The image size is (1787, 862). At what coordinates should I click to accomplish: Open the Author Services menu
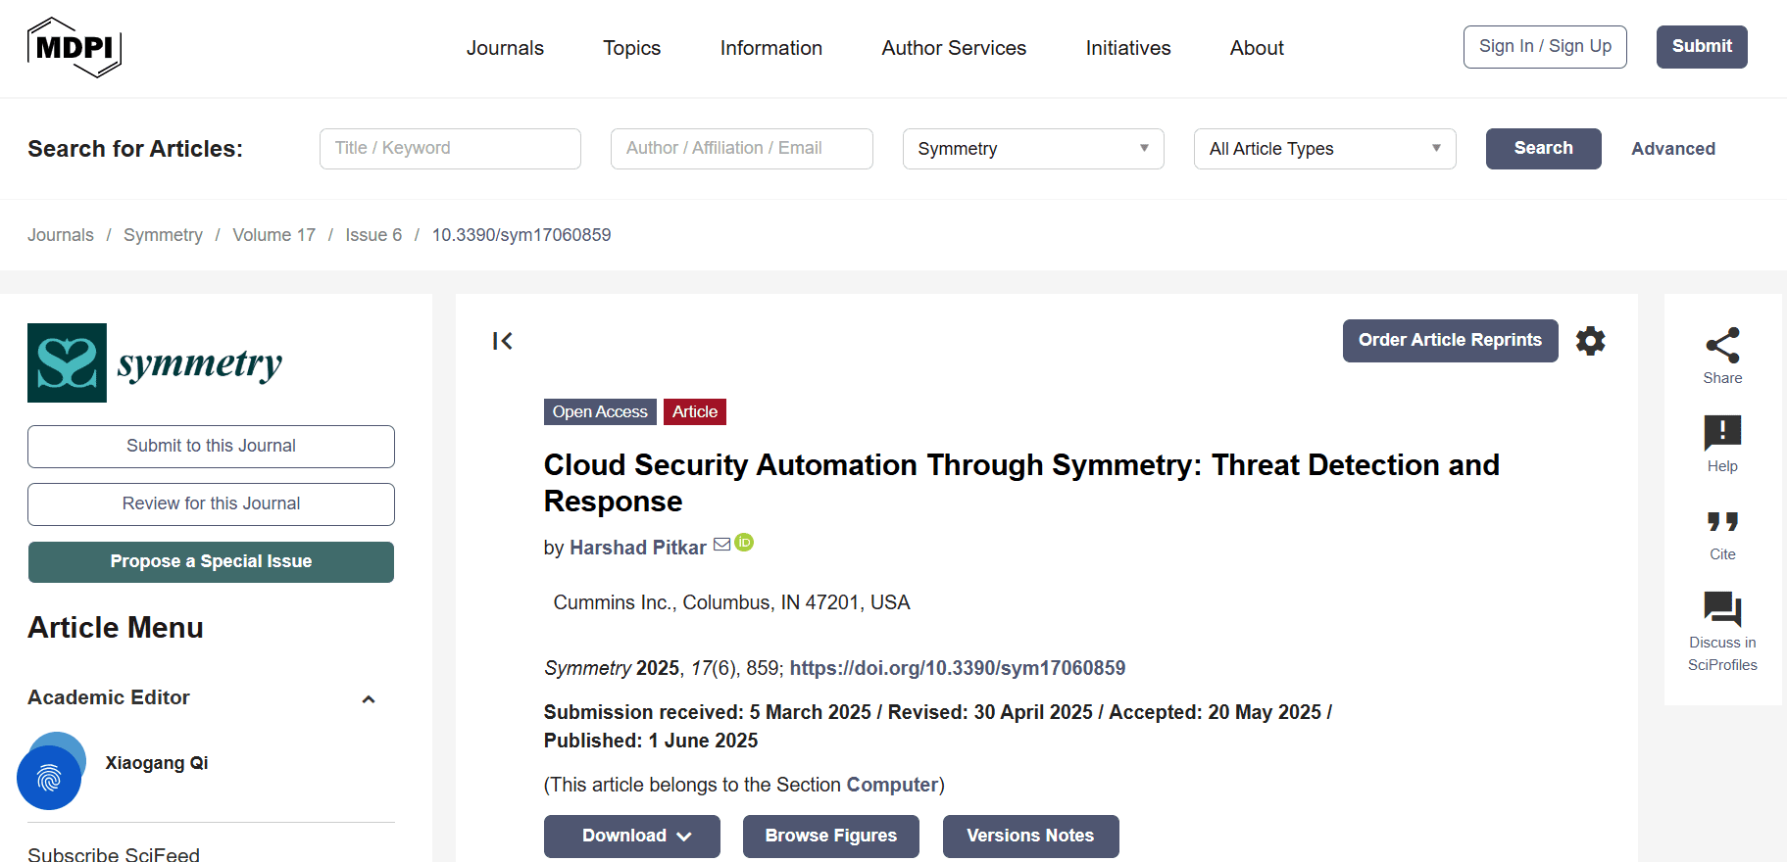coord(953,48)
